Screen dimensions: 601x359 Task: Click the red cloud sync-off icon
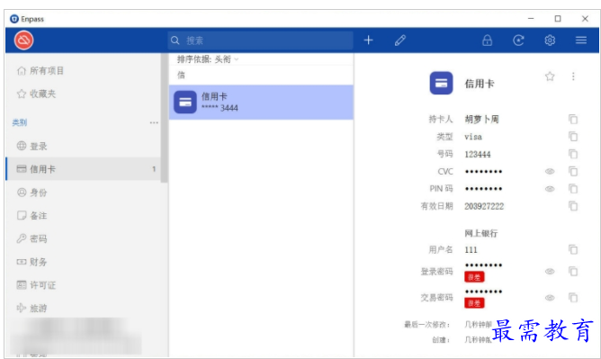tap(23, 40)
